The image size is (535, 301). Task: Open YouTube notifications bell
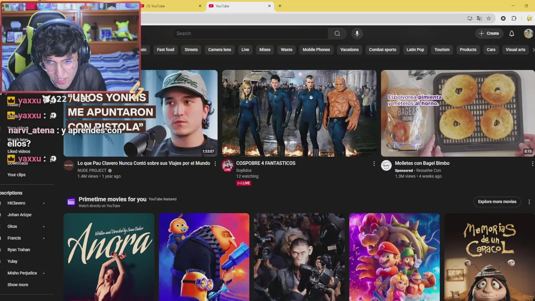coord(512,33)
